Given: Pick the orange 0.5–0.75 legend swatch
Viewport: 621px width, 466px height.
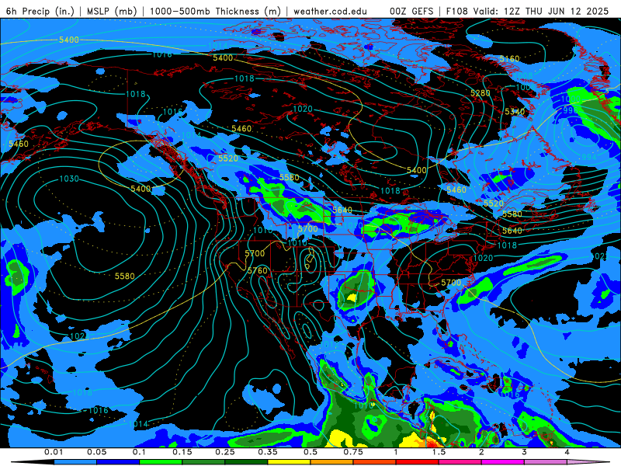Looking at the screenshot, I should [x=332, y=462].
